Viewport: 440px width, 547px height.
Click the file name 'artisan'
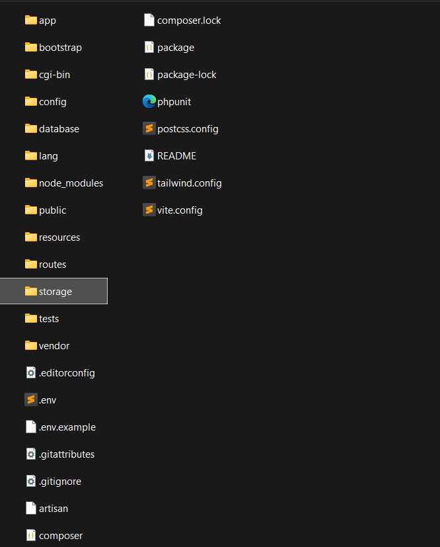point(54,509)
